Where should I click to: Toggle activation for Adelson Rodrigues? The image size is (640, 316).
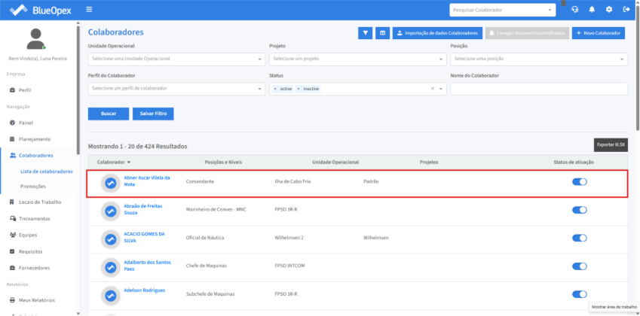point(579,294)
